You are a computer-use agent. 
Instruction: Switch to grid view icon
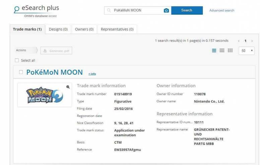(x=230, y=50)
